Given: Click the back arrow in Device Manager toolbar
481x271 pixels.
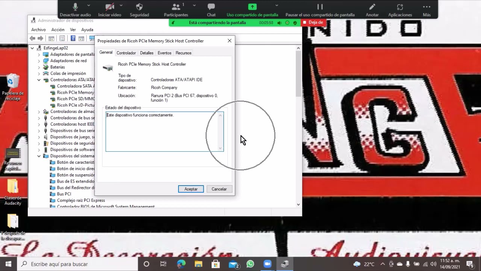Looking at the screenshot, I should (x=32, y=38).
